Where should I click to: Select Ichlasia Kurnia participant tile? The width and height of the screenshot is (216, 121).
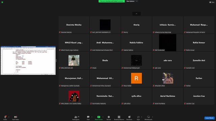[x=168, y=25]
